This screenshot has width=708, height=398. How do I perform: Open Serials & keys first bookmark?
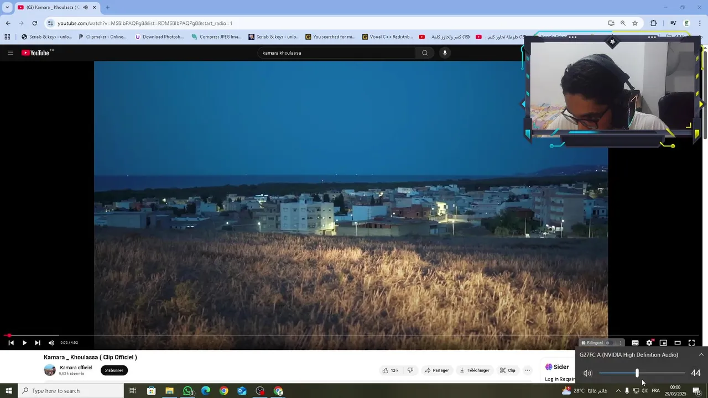46,37
